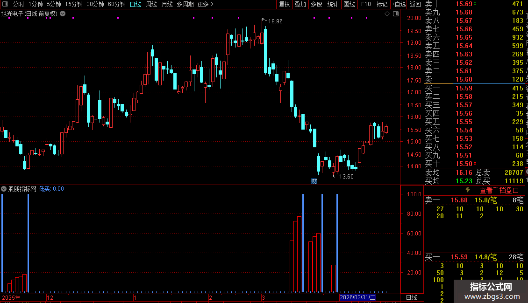528x303 pixels.
Task: Click the panel layout icon at top-left
Action: [5, 4]
